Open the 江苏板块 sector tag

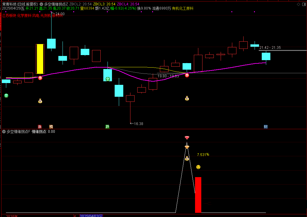tap(9, 15)
